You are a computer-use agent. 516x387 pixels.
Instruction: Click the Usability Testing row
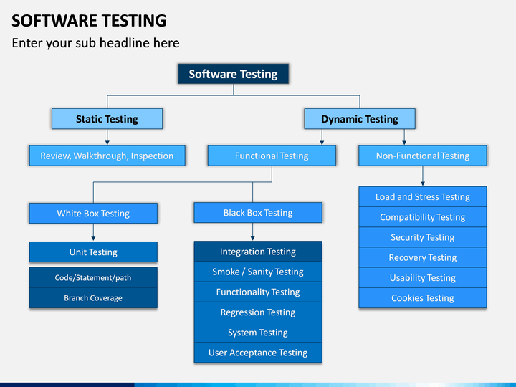423,278
